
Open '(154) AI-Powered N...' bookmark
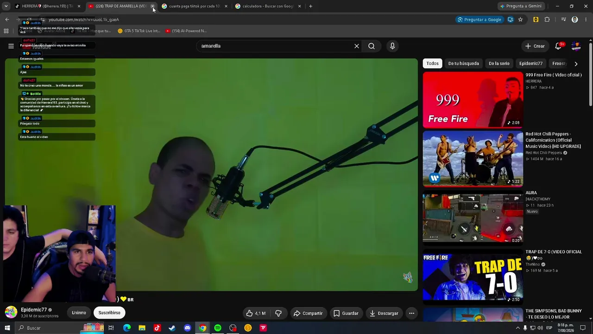click(x=186, y=31)
